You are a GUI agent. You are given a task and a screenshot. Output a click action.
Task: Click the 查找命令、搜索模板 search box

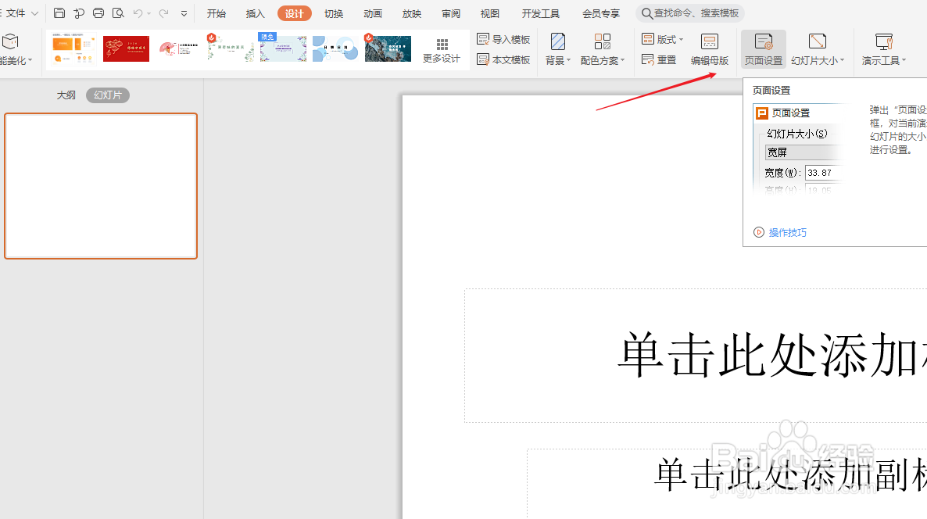point(690,13)
